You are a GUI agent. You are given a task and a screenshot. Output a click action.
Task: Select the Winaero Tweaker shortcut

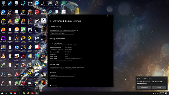pyautogui.click(x=17, y=84)
